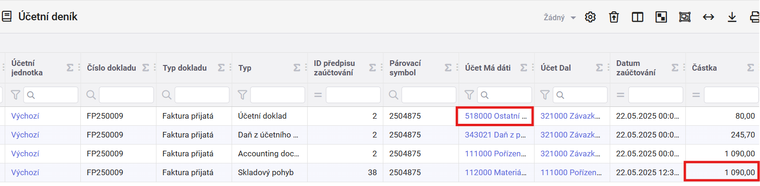Open the 112000 Materiá... account link
Image resolution: width=760 pixels, height=186 pixels.
click(495, 172)
